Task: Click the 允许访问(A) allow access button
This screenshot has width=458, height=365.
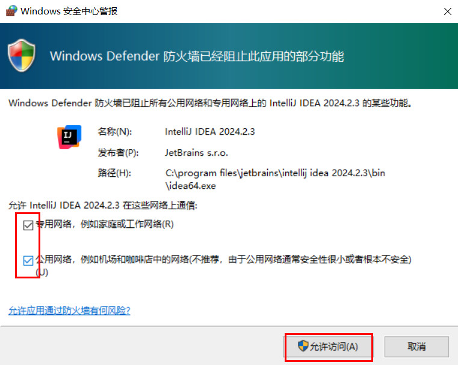Action: pos(328,346)
